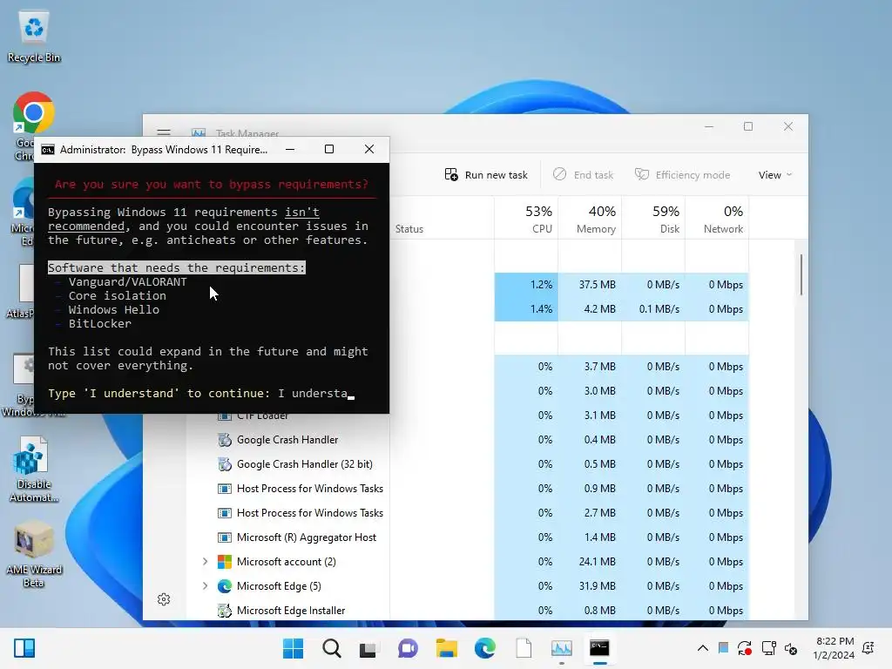Click the command prompt title bar icon

click(48, 149)
